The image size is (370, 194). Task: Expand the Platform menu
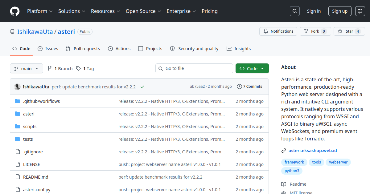(40, 11)
